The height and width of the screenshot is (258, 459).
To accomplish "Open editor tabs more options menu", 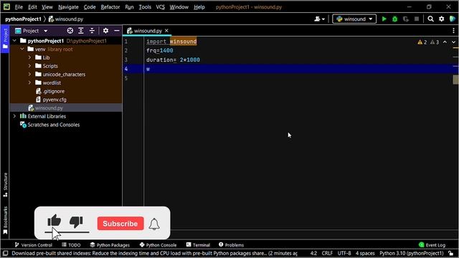I will [453, 31].
